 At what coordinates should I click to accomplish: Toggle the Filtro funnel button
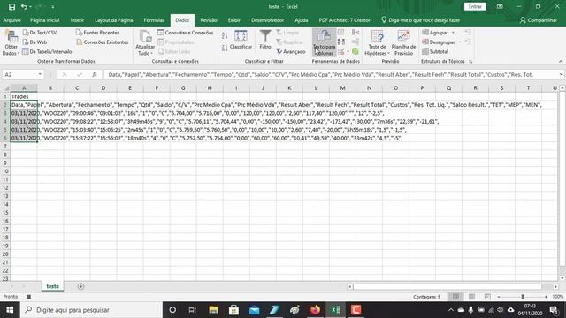click(265, 40)
